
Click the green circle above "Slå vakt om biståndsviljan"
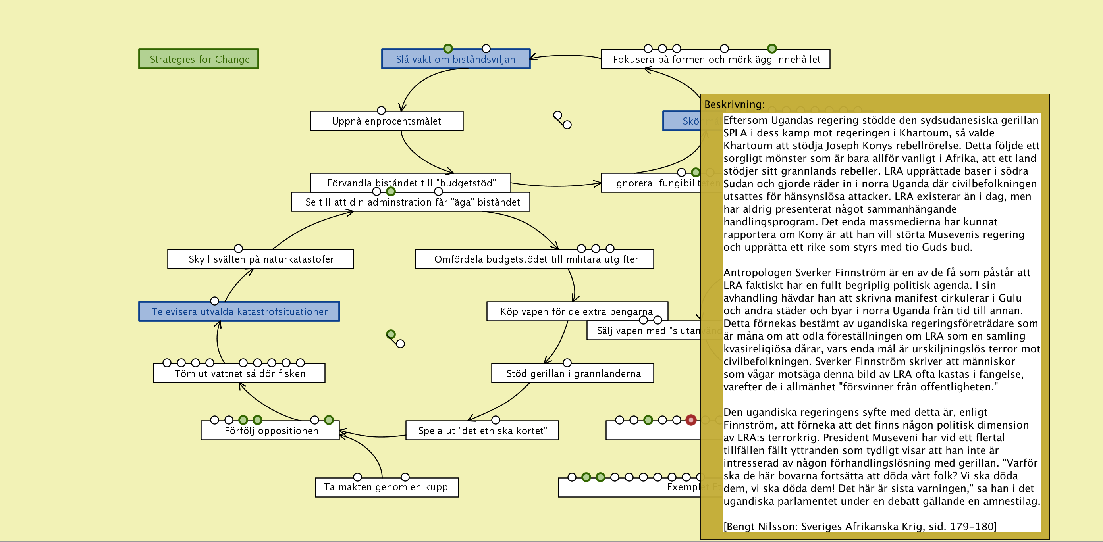(448, 48)
